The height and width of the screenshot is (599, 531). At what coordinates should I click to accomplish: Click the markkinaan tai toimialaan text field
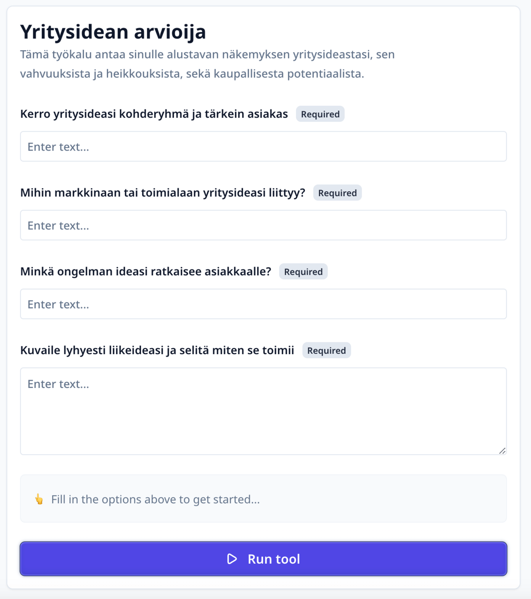click(x=263, y=225)
